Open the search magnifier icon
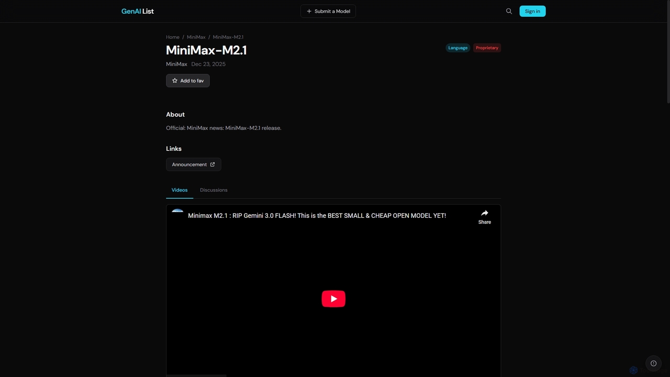 (x=509, y=11)
